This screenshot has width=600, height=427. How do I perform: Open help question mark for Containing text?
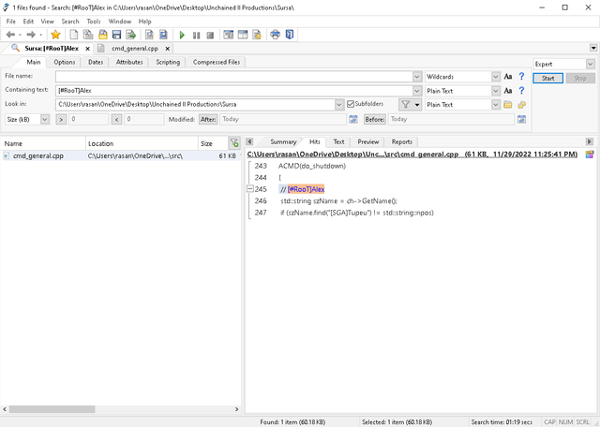click(521, 91)
